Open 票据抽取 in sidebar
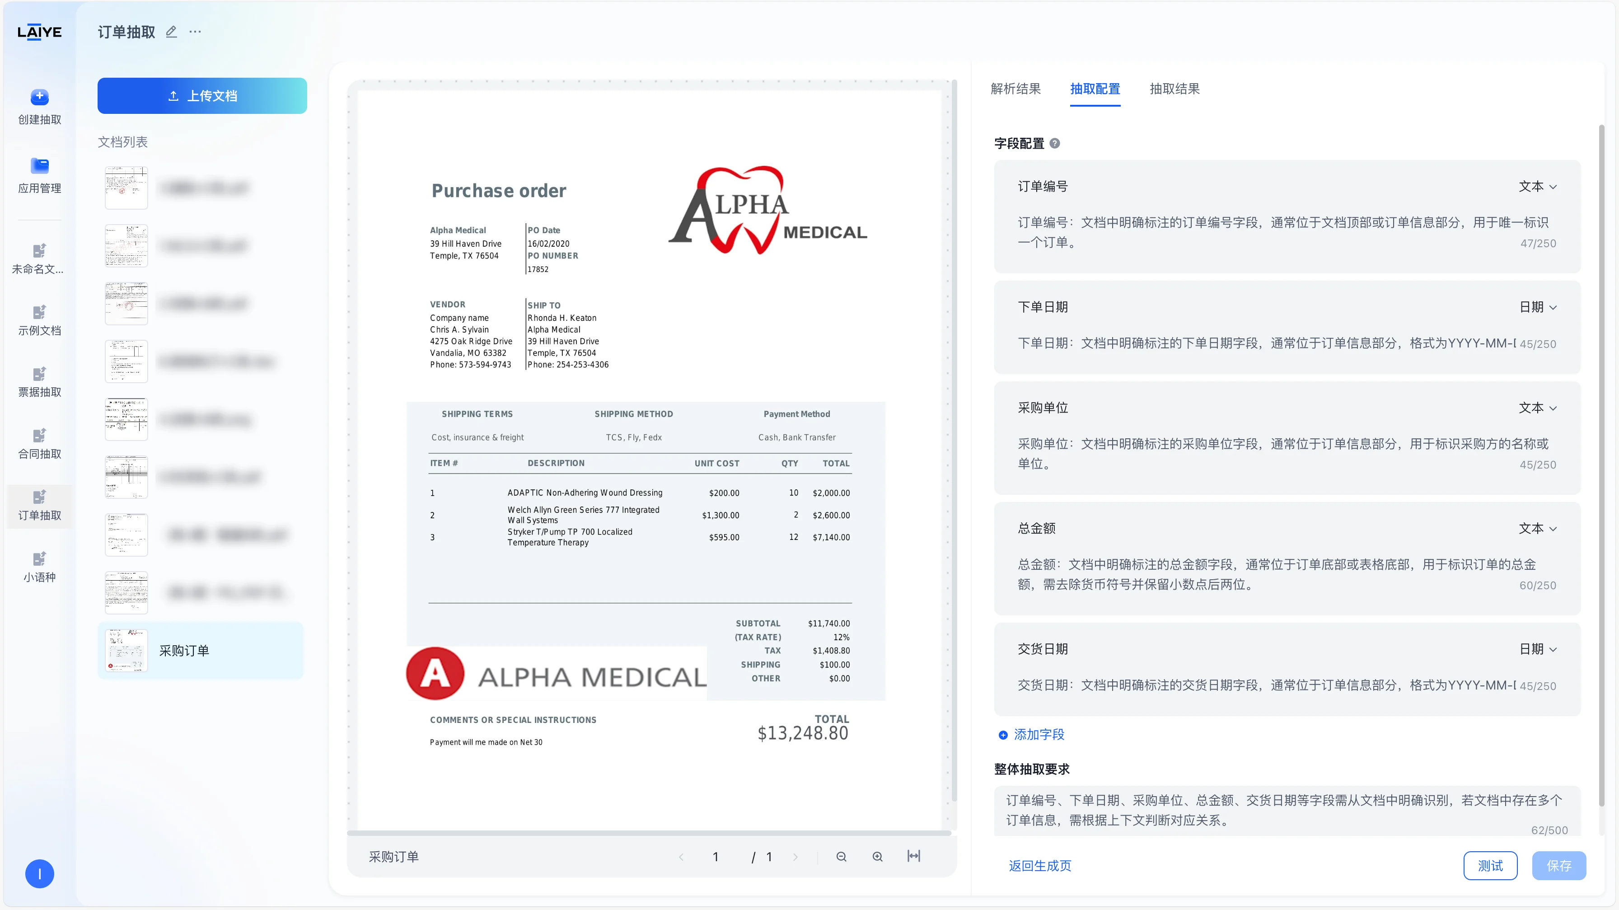 [39, 382]
